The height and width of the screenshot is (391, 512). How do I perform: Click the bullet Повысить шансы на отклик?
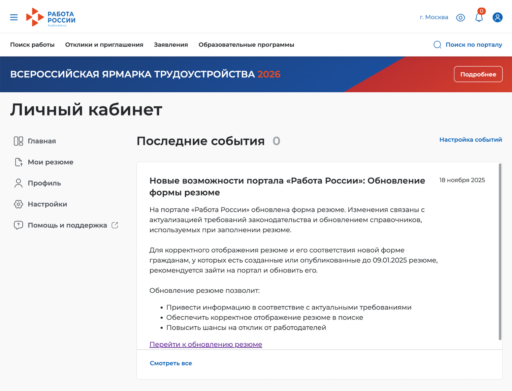(246, 328)
